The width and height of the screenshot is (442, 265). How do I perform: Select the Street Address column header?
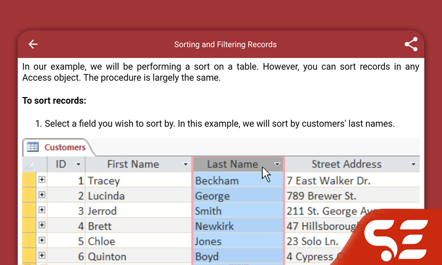coord(352,164)
